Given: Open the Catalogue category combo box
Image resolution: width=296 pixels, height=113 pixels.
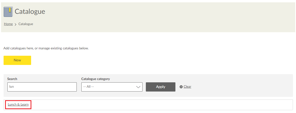Looking at the screenshot, I should [112, 87].
